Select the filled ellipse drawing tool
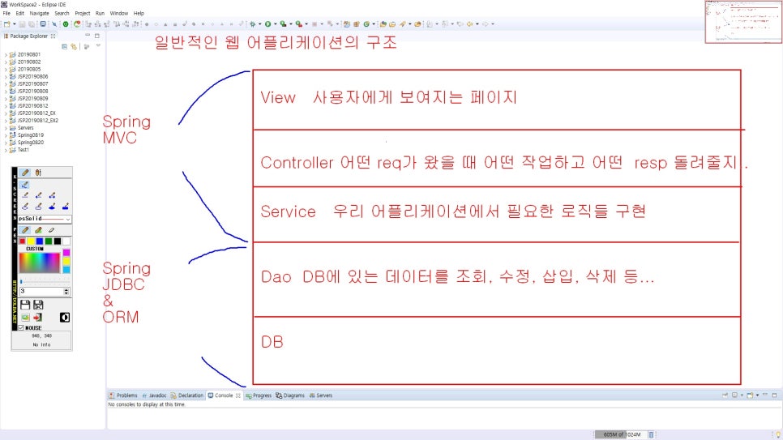Image resolution: width=783 pixels, height=440 pixels. click(52, 207)
